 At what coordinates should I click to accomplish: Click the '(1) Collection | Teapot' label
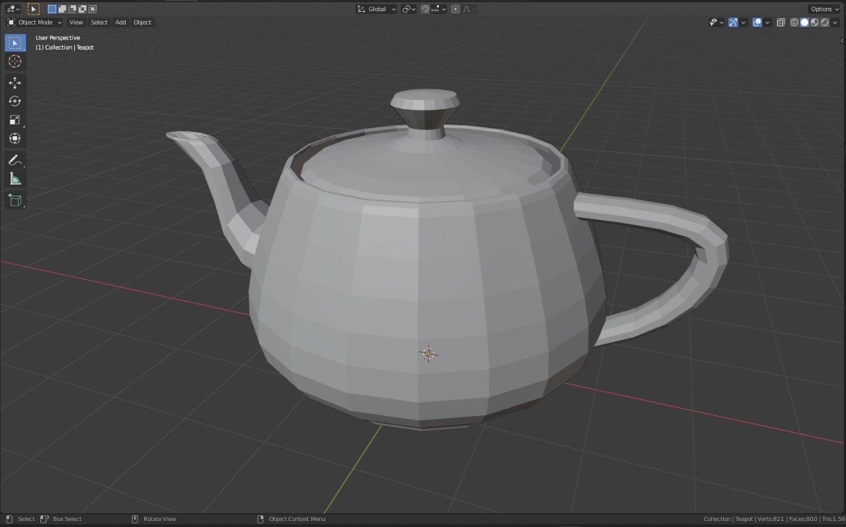click(x=65, y=48)
